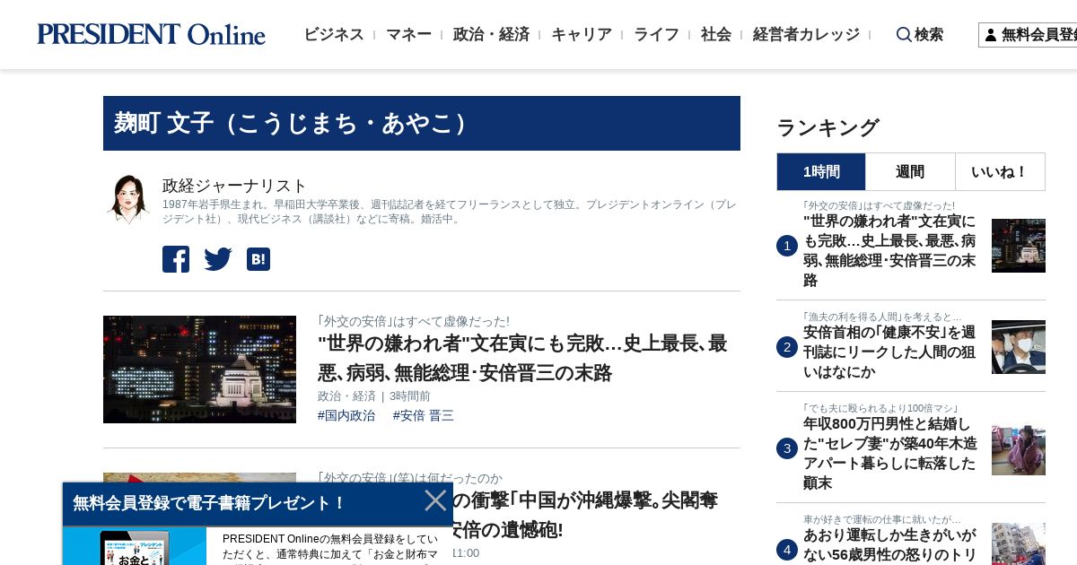Click the ランキング sidebar heading
This screenshot has height=565, width=1077.
(x=827, y=127)
